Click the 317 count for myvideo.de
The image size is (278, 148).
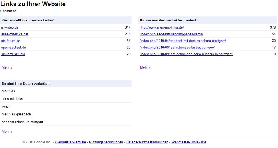(128, 27)
